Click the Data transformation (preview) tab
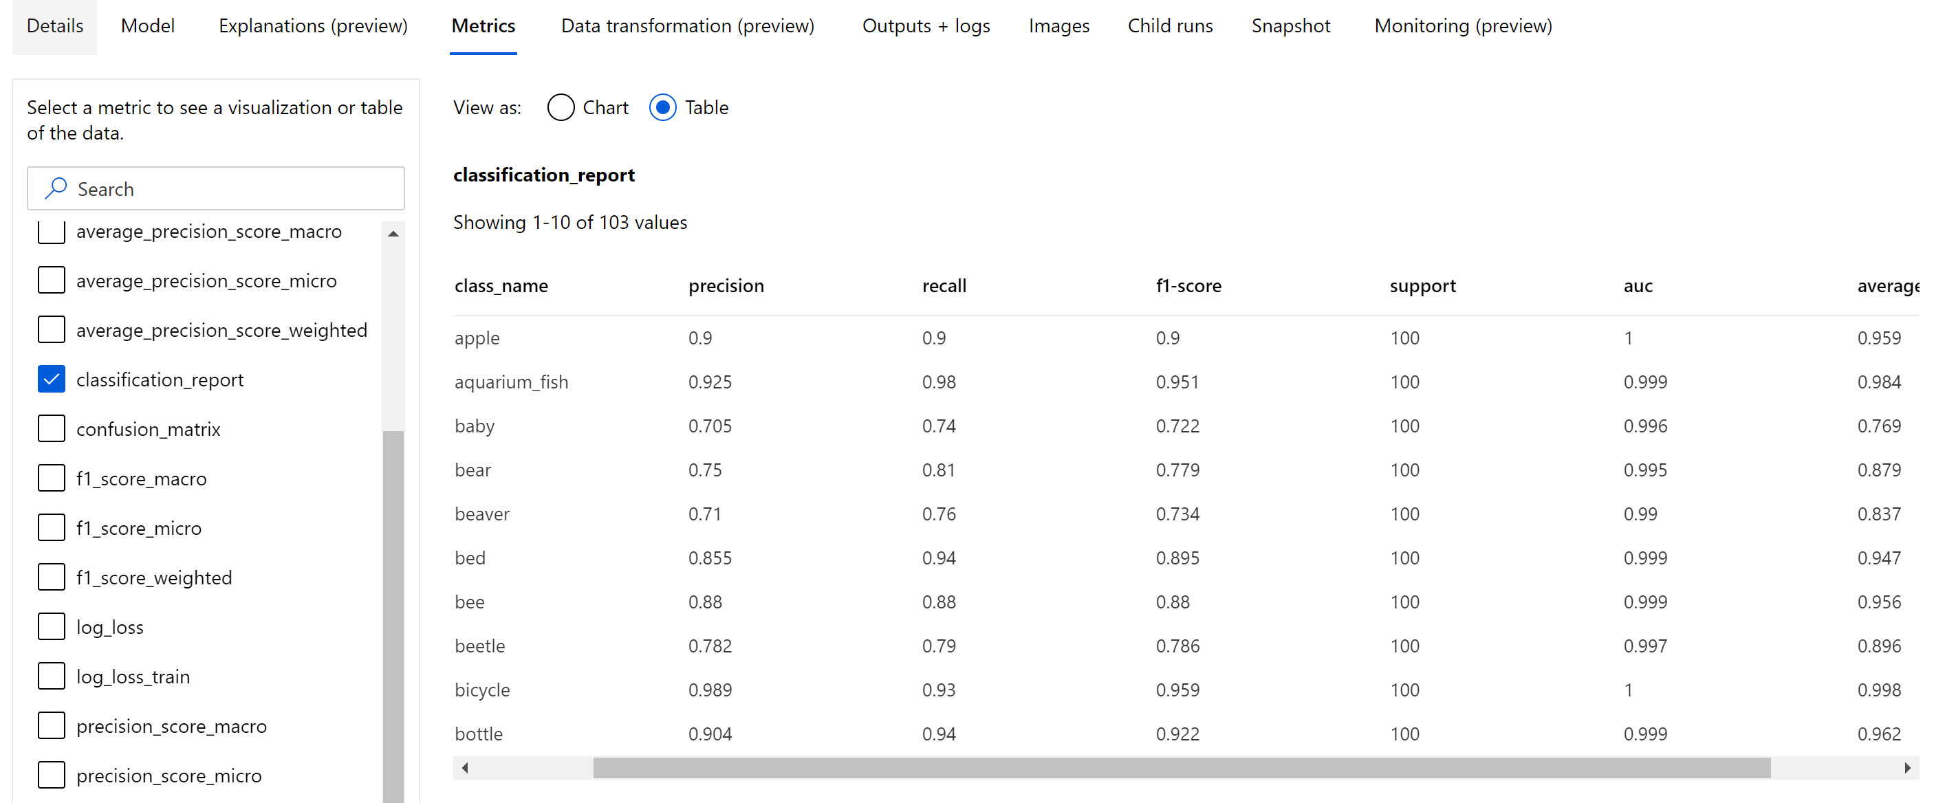The width and height of the screenshot is (1934, 803). click(x=687, y=26)
